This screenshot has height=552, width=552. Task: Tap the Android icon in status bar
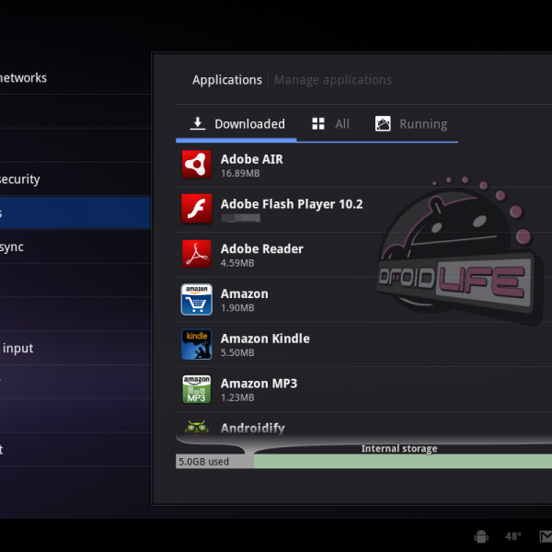click(480, 536)
